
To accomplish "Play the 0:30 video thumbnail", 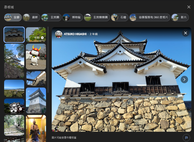I will (x=36, y=35).
